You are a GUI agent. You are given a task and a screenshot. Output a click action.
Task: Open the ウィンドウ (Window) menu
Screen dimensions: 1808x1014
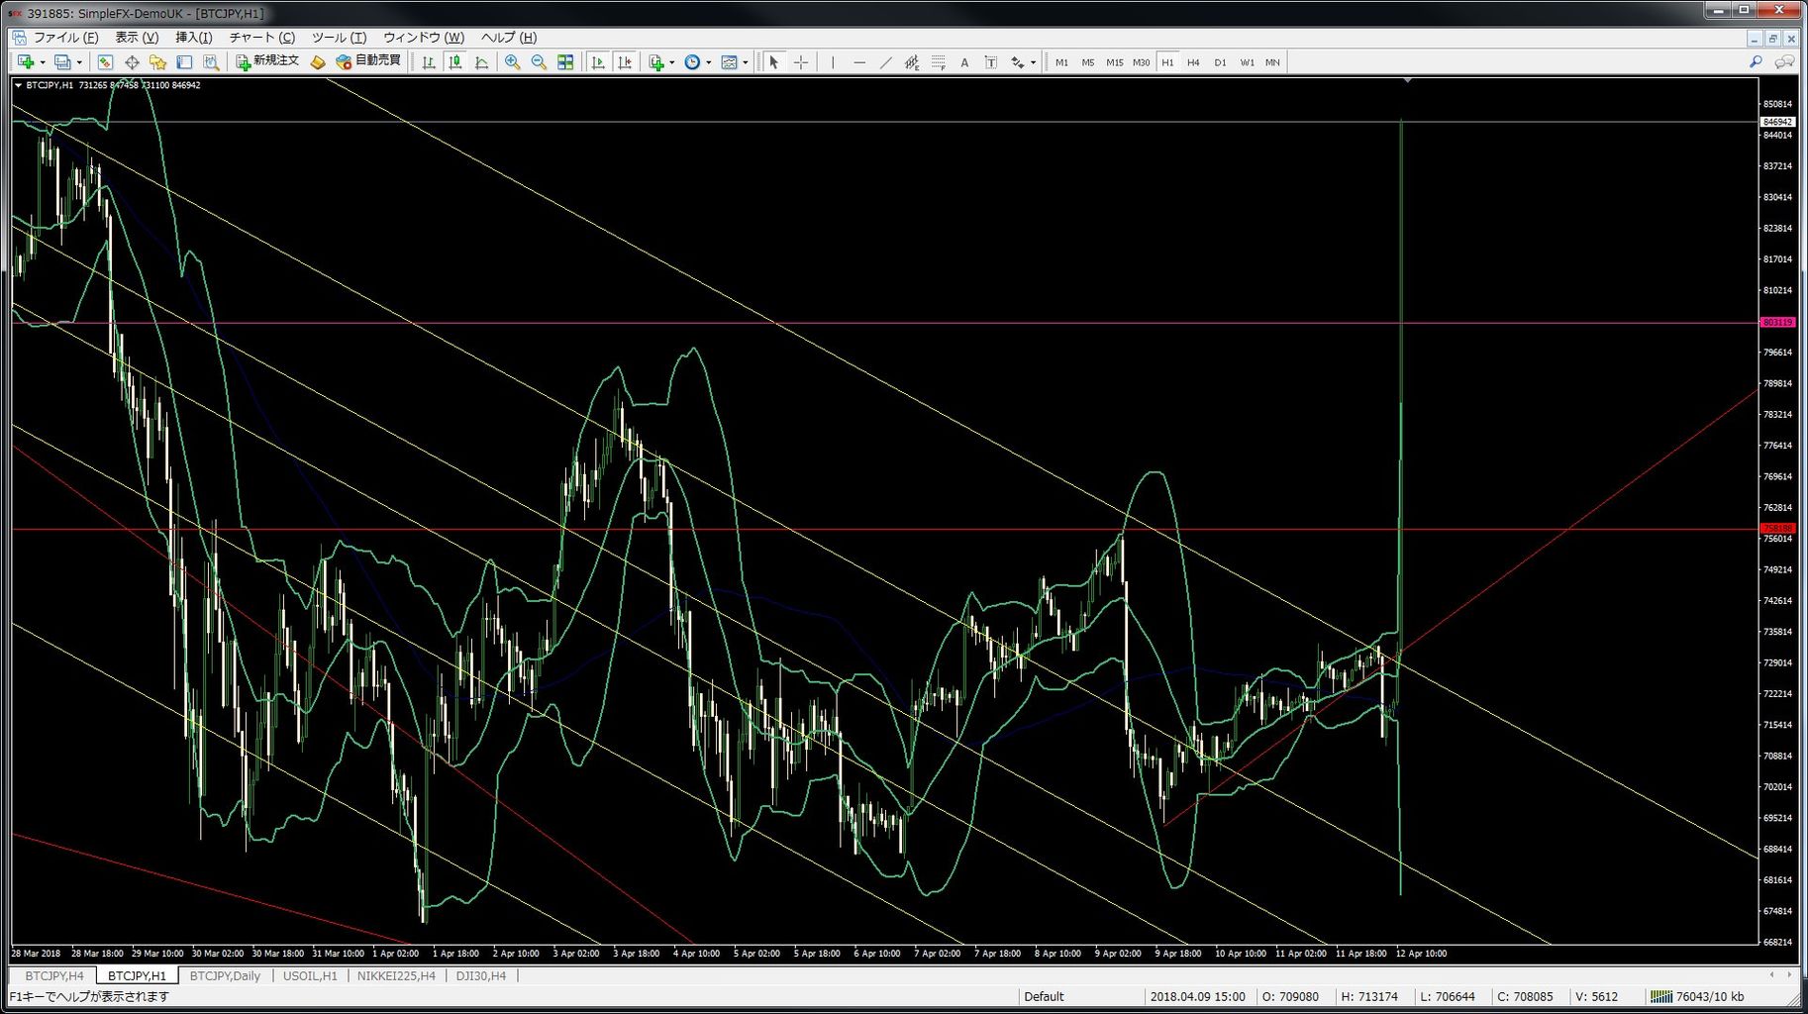click(424, 38)
